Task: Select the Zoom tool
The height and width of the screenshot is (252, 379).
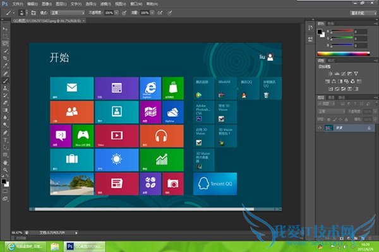Action: pyautogui.click(x=5, y=170)
